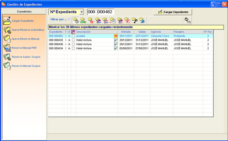The width and height of the screenshot is (228, 141).
Task: Open the Nº Expediente dropdown arrow
Action: (x=82, y=12)
